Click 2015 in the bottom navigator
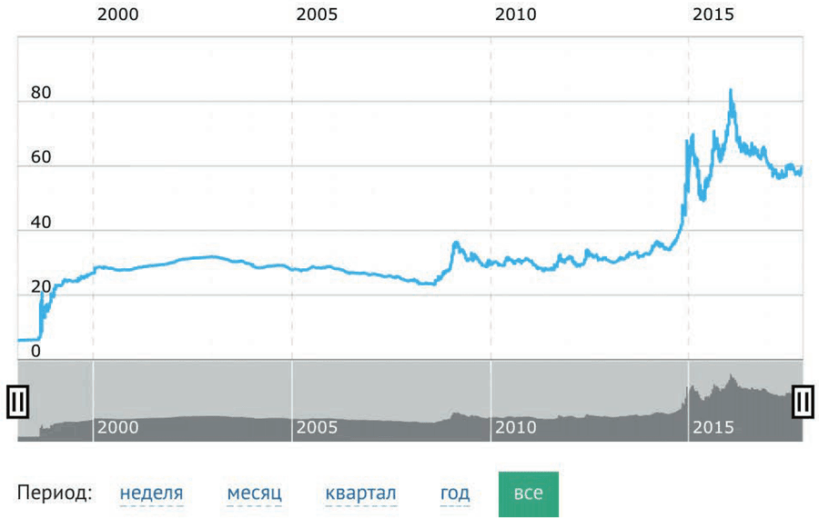819x518 pixels. 713,427
